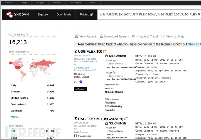
Task: Click the self-signed tag
Action: coord(80,89)
